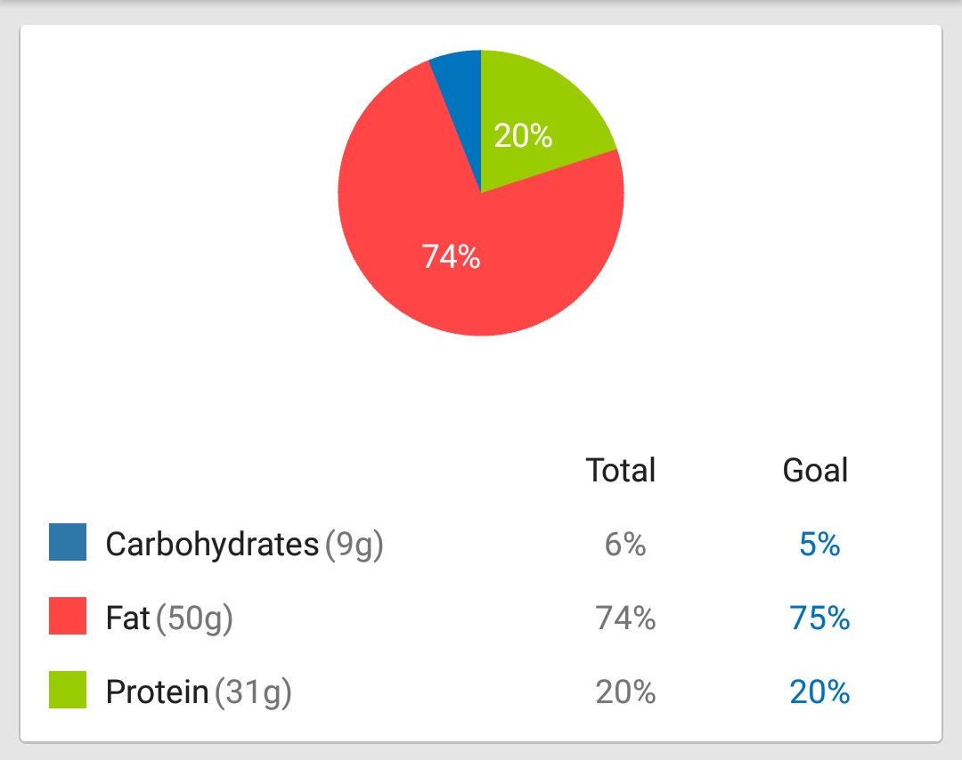Click the (50g) fat gram amount
The image size is (962, 760).
click(194, 619)
